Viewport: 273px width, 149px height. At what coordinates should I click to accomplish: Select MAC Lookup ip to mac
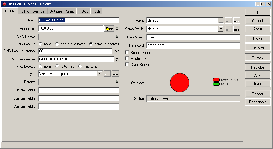point(57,66)
